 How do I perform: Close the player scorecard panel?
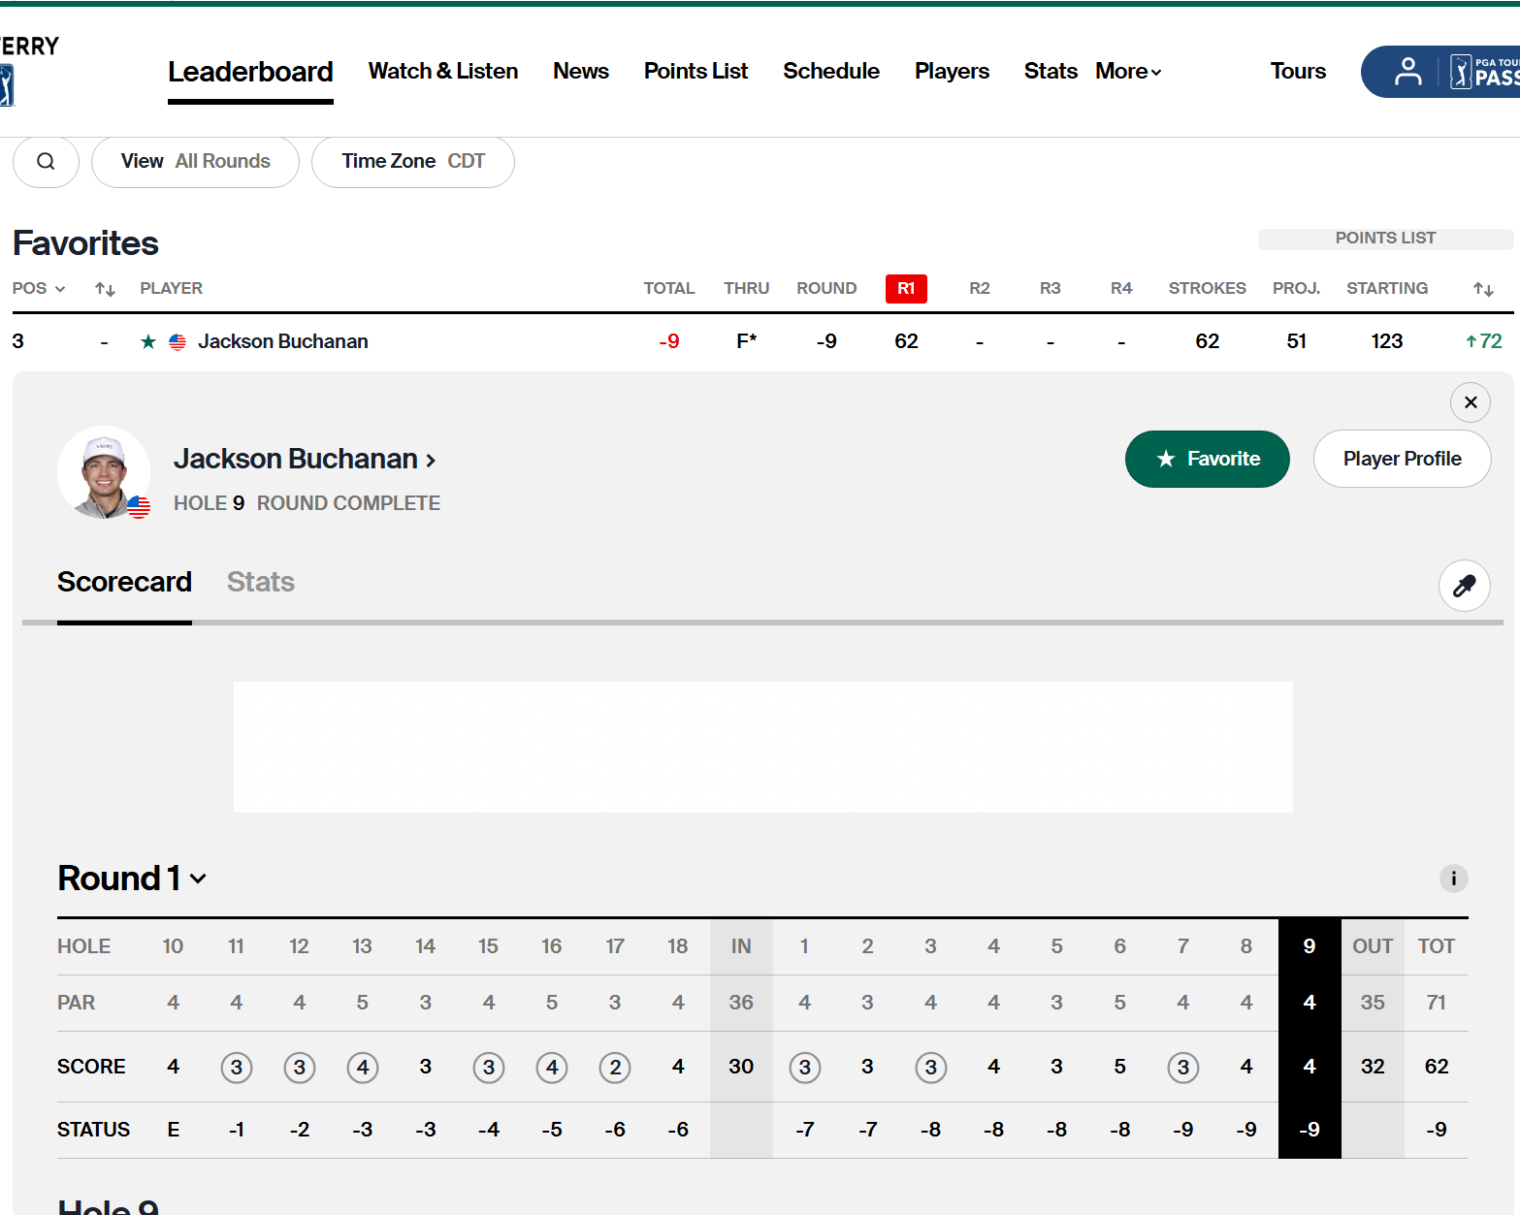coord(1471,402)
